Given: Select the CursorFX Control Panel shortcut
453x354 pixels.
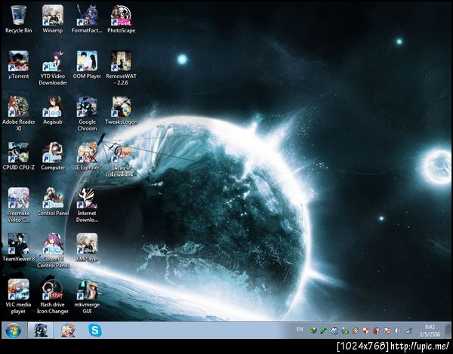Looking at the screenshot, I should (x=53, y=251).
